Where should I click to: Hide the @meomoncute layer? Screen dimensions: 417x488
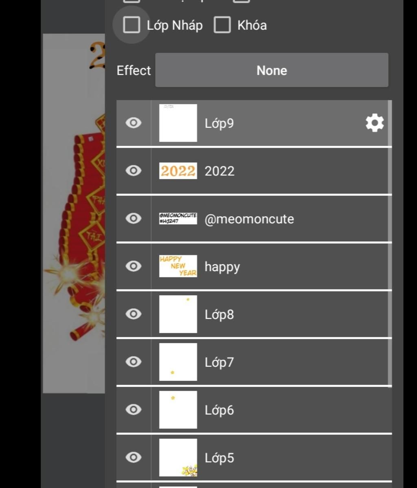(133, 218)
